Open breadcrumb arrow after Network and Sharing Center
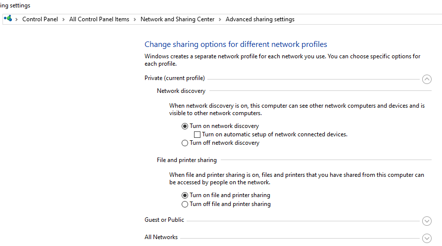This screenshot has height=246, width=442. pyautogui.click(x=220, y=19)
